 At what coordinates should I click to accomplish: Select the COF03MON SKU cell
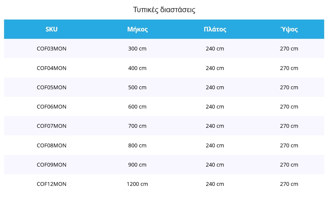click(51, 49)
